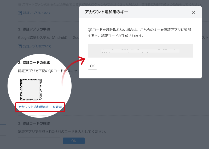The height and width of the screenshot is (149, 209).
Task: Select the heading 1. 認証アプリの準備
Action: [34, 29]
